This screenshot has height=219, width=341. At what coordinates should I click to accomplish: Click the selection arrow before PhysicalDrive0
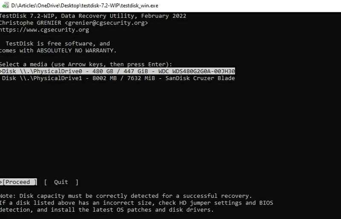tap(1, 71)
